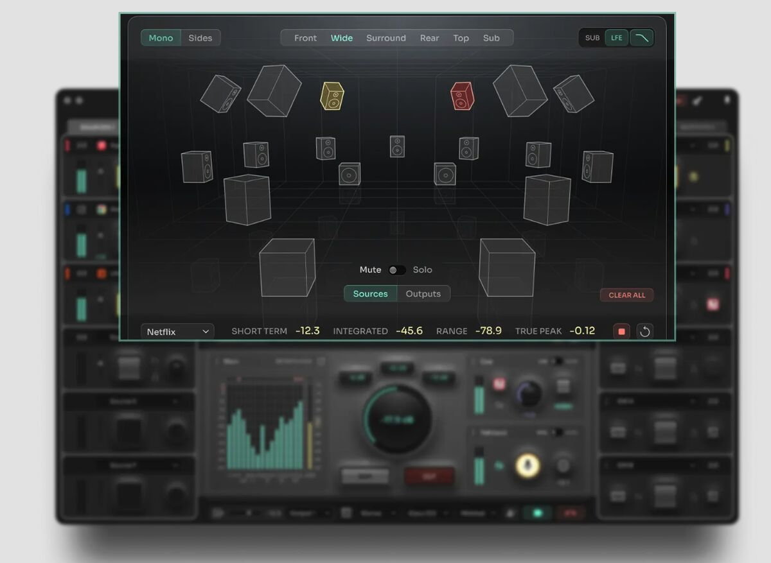Reset loudness measurement with circular arrow
Screen dimensions: 771x563
click(x=644, y=331)
